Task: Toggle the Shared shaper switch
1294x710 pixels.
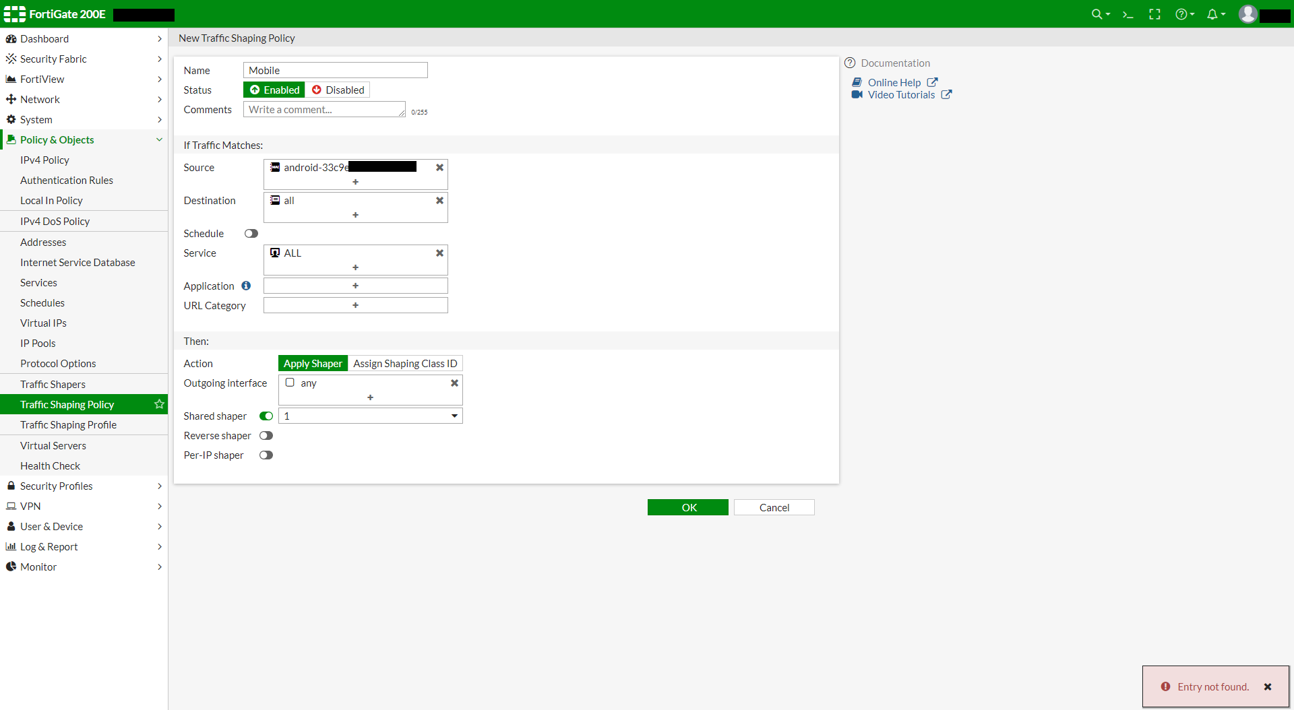Action: tap(266, 416)
